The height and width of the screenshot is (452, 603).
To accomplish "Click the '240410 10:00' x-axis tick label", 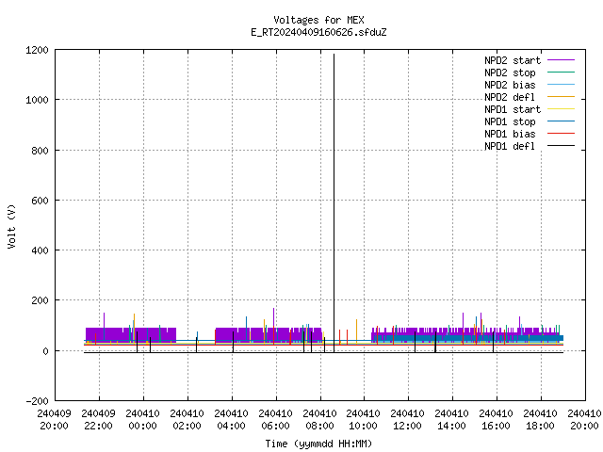I will (x=363, y=420).
